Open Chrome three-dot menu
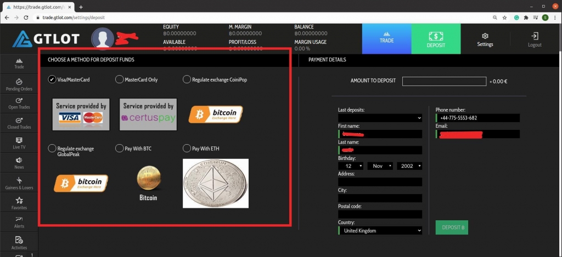 click(x=555, y=18)
